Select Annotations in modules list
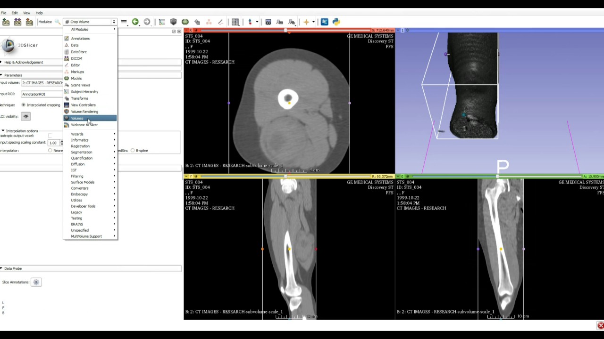604x339 pixels. [90, 39]
